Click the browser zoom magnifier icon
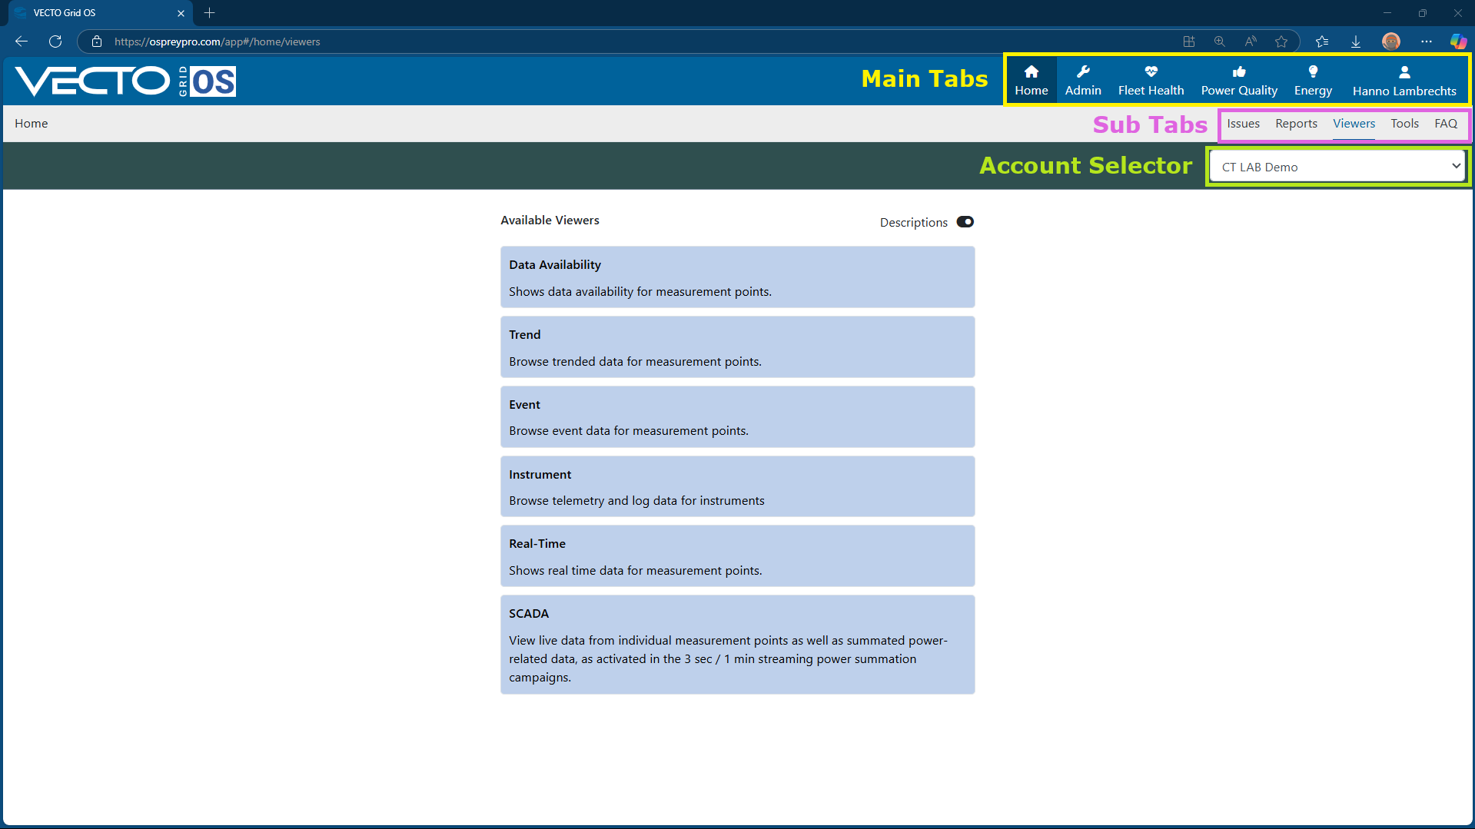 click(1220, 41)
